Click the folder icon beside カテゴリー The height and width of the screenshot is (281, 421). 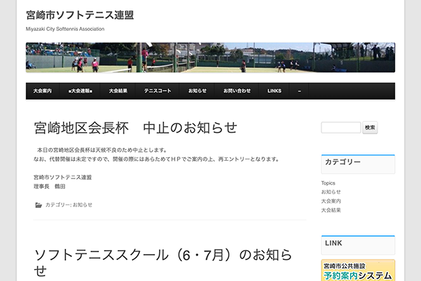38,205
